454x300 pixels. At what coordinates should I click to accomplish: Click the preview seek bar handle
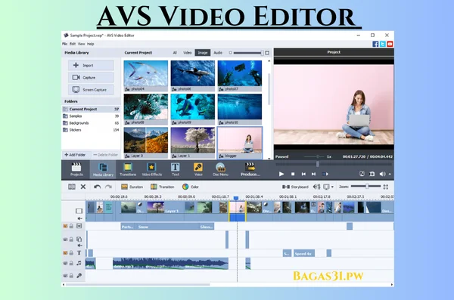tap(318, 164)
